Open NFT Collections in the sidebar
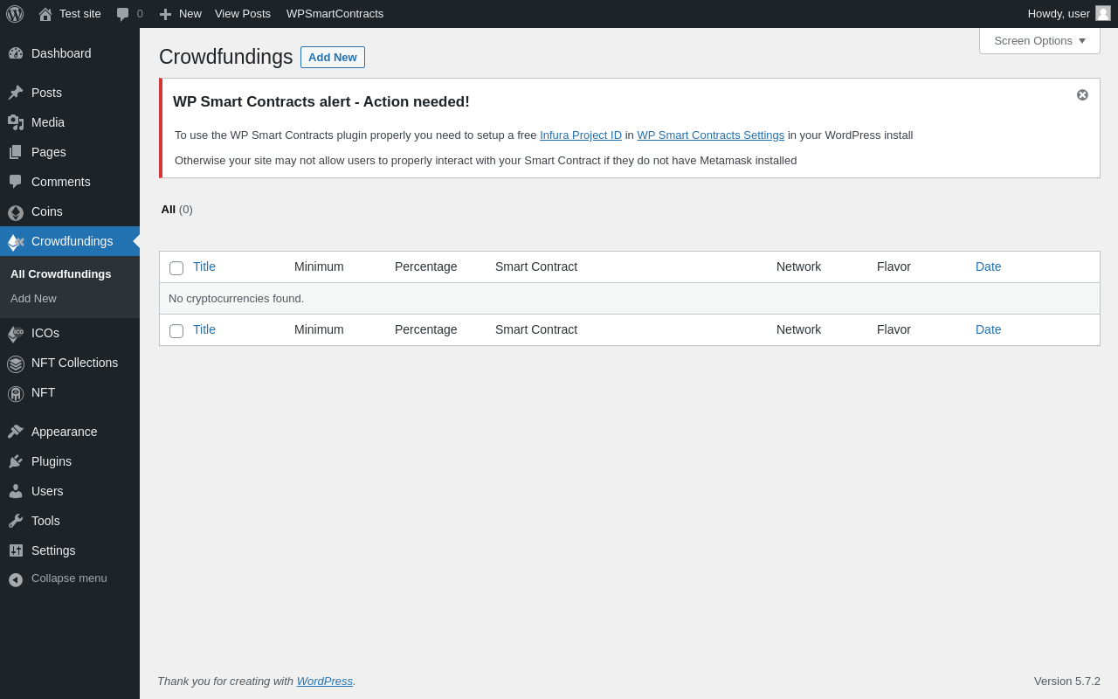 [x=70, y=363]
